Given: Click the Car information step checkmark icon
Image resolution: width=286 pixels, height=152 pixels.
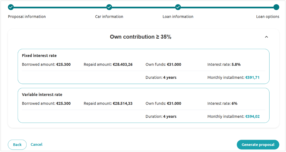Looking at the screenshot, I should pyautogui.click(x=109, y=7).
